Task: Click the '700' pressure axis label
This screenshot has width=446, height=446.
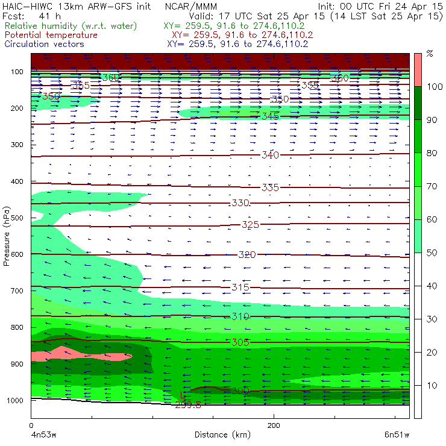Action: [17, 291]
